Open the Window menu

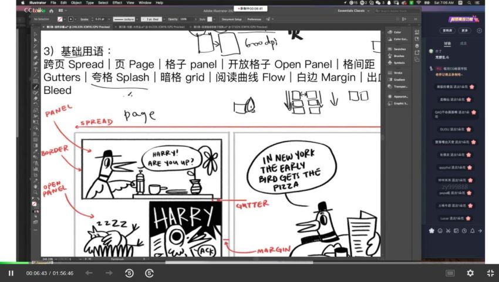pyautogui.click(x=145, y=2)
